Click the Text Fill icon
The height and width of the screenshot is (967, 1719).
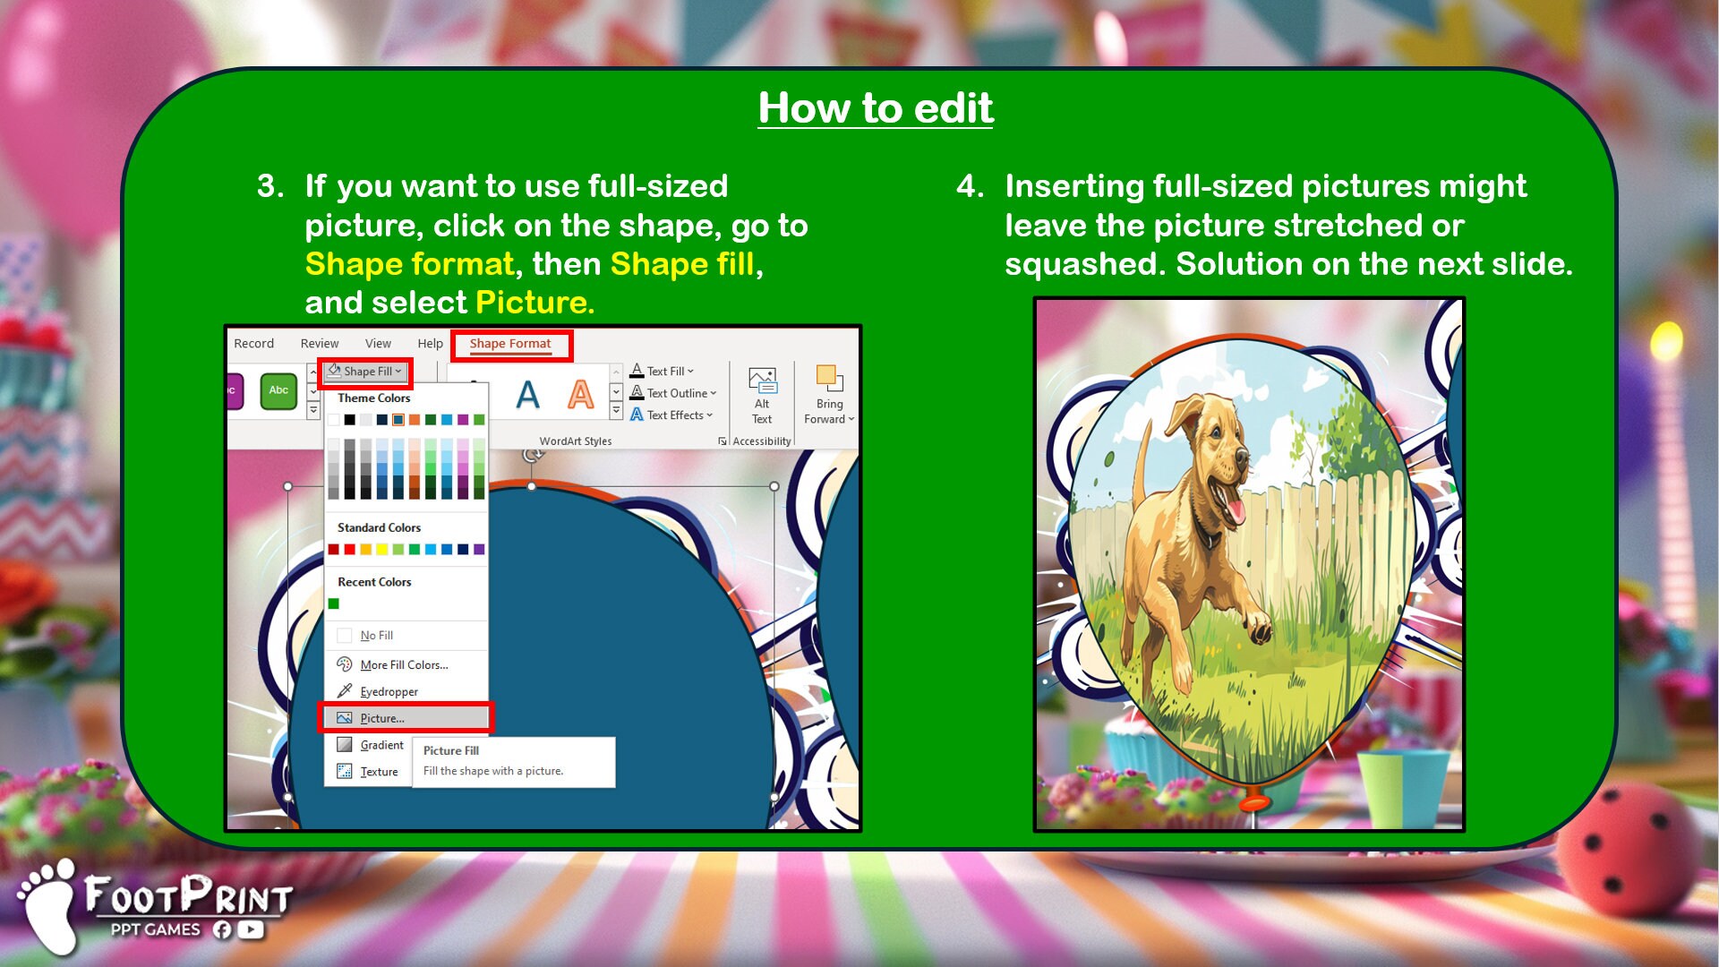tap(637, 371)
